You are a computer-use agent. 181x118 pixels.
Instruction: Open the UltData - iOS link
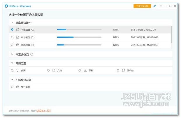coord(44,111)
